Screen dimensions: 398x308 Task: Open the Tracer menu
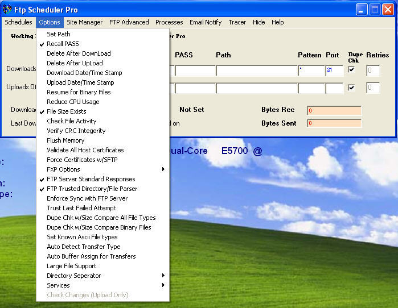[237, 22]
